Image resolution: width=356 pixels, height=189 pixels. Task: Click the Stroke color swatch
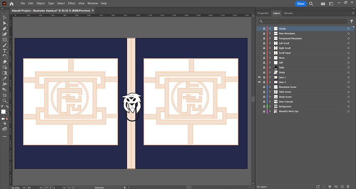[6, 114]
